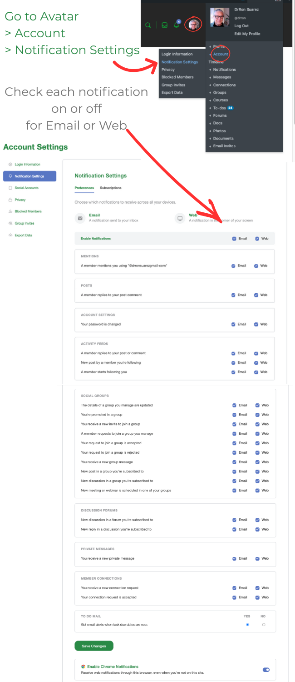This screenshot has height=682, width=295.
Task: Click the Export Data cloud icon
Action: (10, 235)
